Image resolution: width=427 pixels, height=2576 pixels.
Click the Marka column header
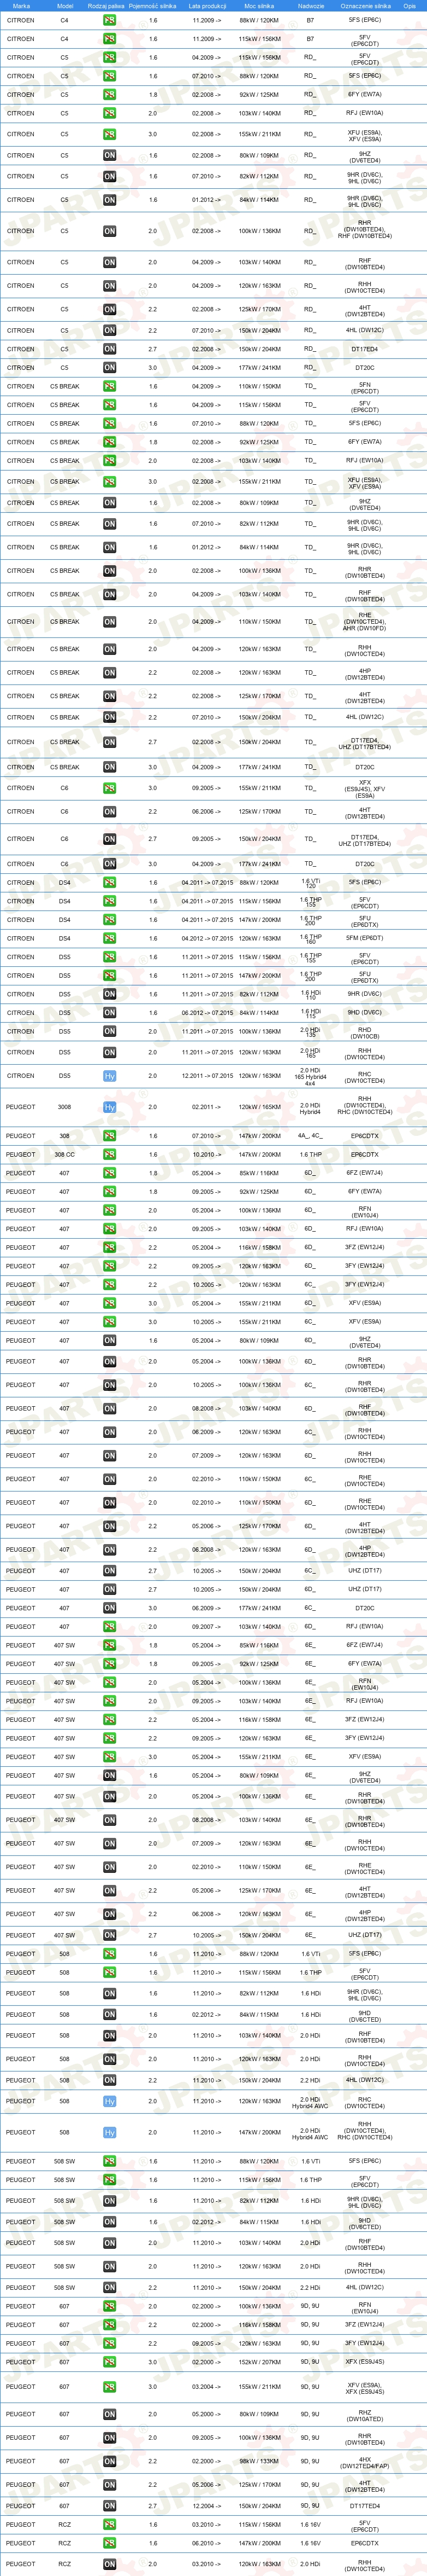[21, 6]
